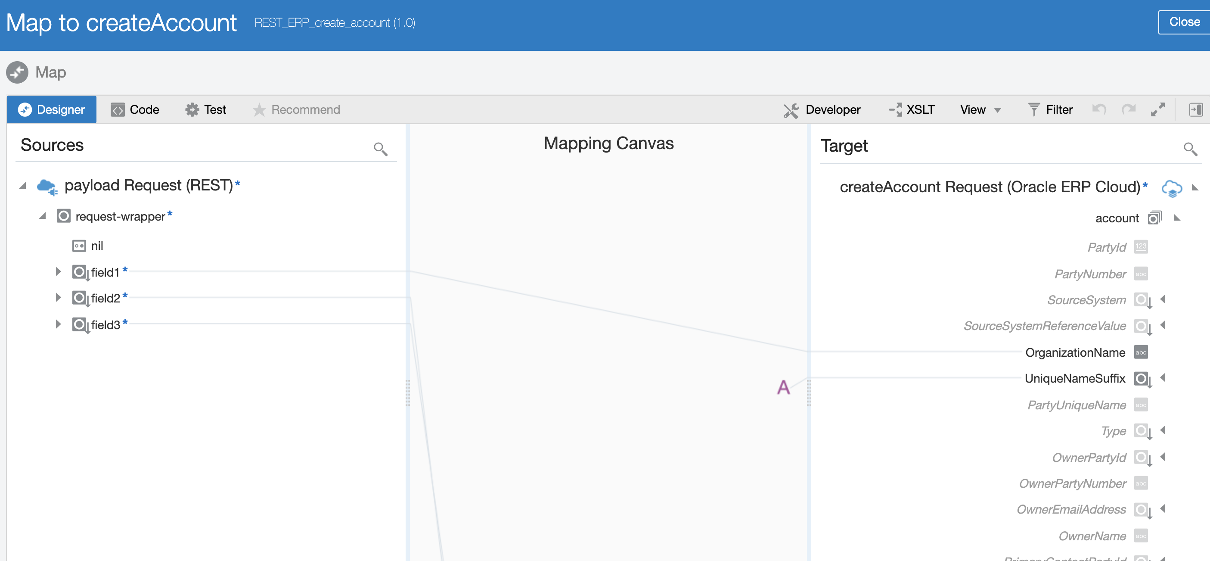Open the side panel toggle icon
Viewport: 1210px width, 561px height.
click(x=1195, y=109)
